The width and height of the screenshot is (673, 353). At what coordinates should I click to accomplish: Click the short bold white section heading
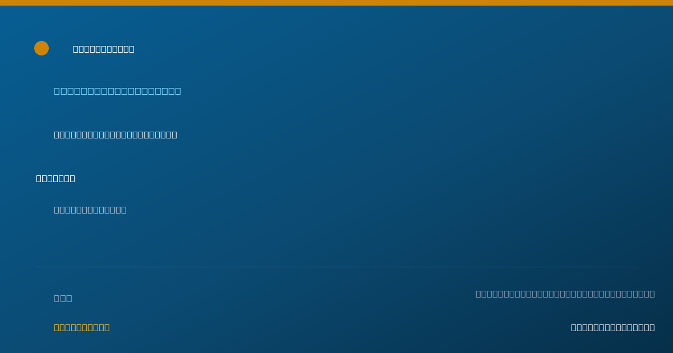[56, 178]
